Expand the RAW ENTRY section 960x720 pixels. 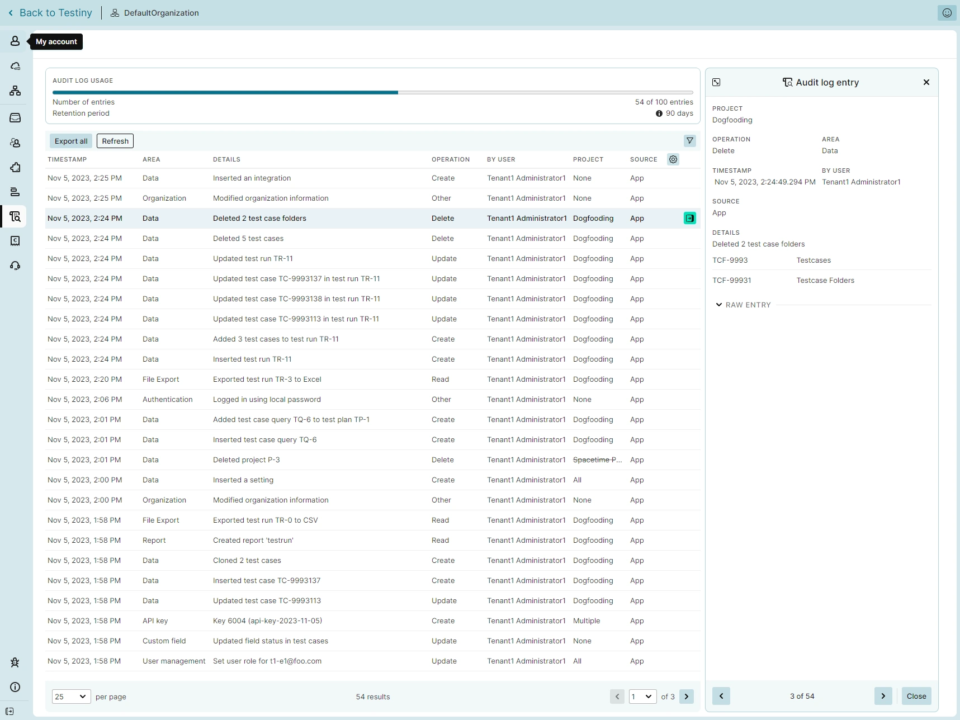[744, 305]
